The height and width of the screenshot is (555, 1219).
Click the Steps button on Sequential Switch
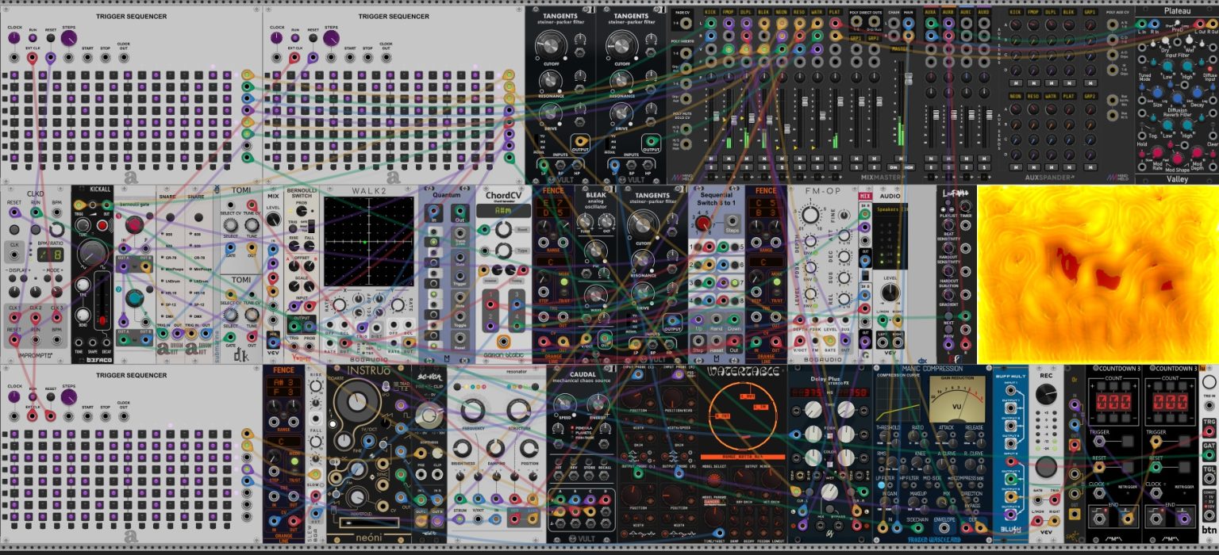pyautogui.click(x=731, y=222)
